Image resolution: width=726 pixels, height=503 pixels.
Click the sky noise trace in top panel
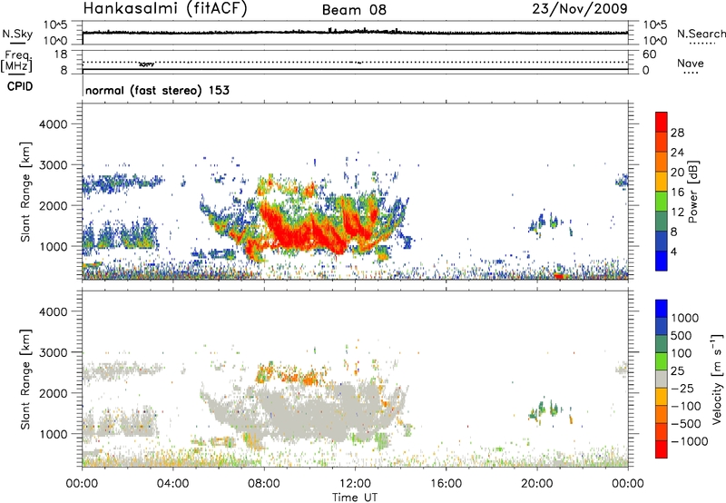coord(355,32)
